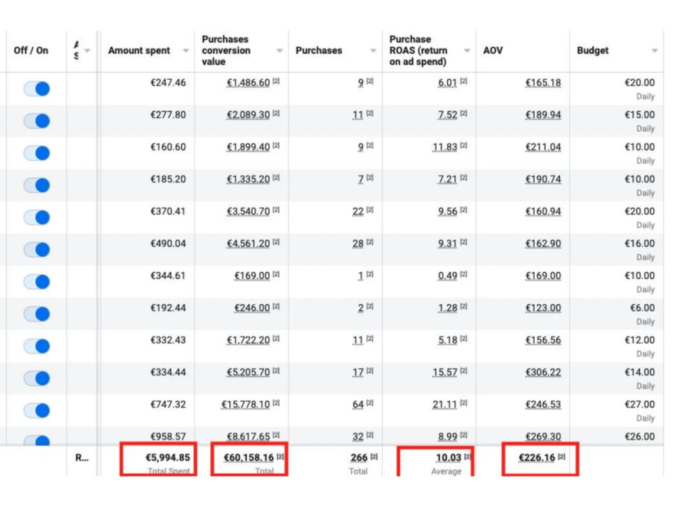Open Purchases column dropdown arrow
The image size is (676, 507).
[x=373, y=51]
